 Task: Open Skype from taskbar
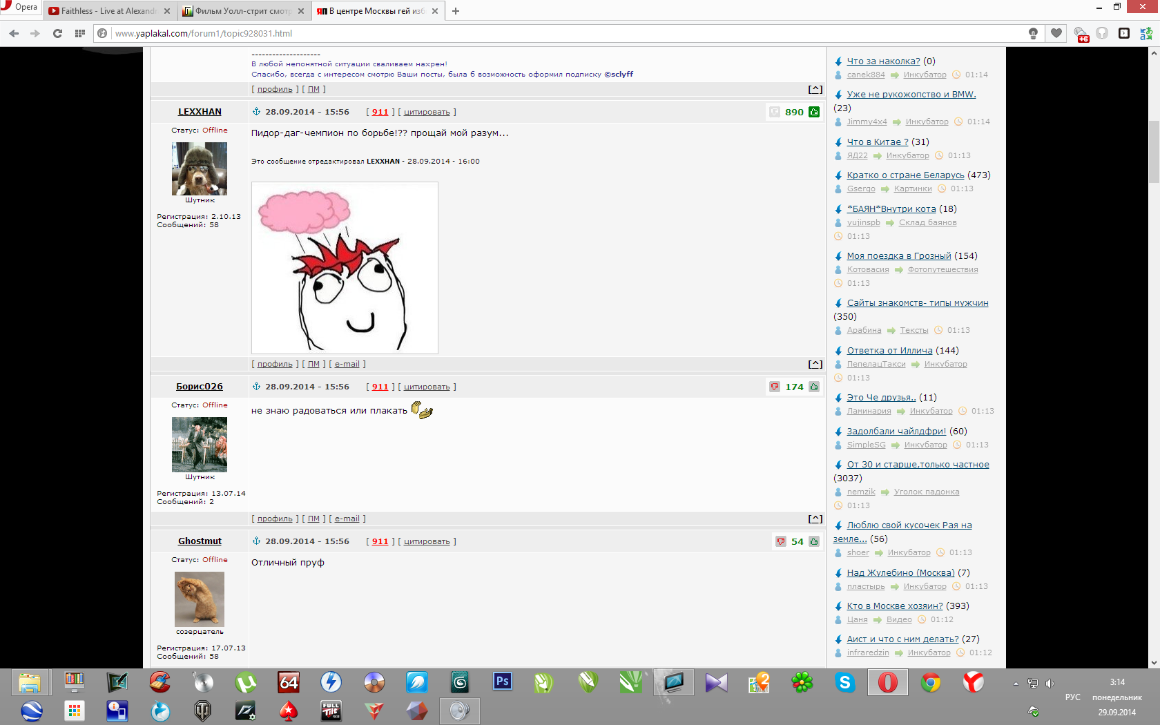(x=845, y=683)
